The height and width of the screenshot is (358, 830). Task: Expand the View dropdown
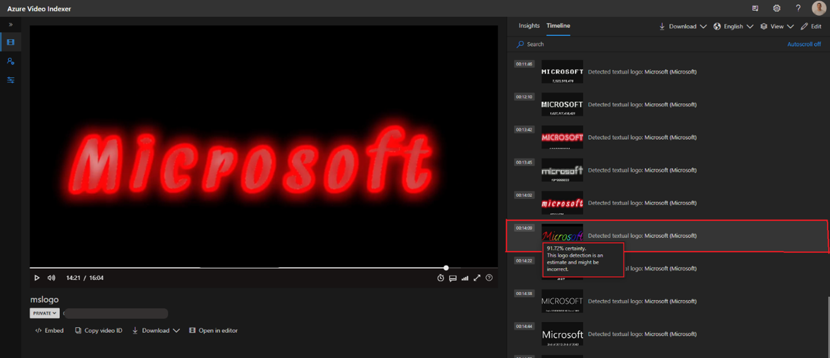[x=777, y=27]
